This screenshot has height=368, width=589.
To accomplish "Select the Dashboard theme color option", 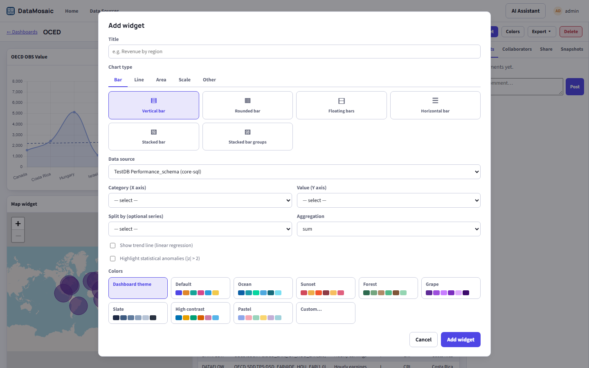I will [x=138, y=288].
